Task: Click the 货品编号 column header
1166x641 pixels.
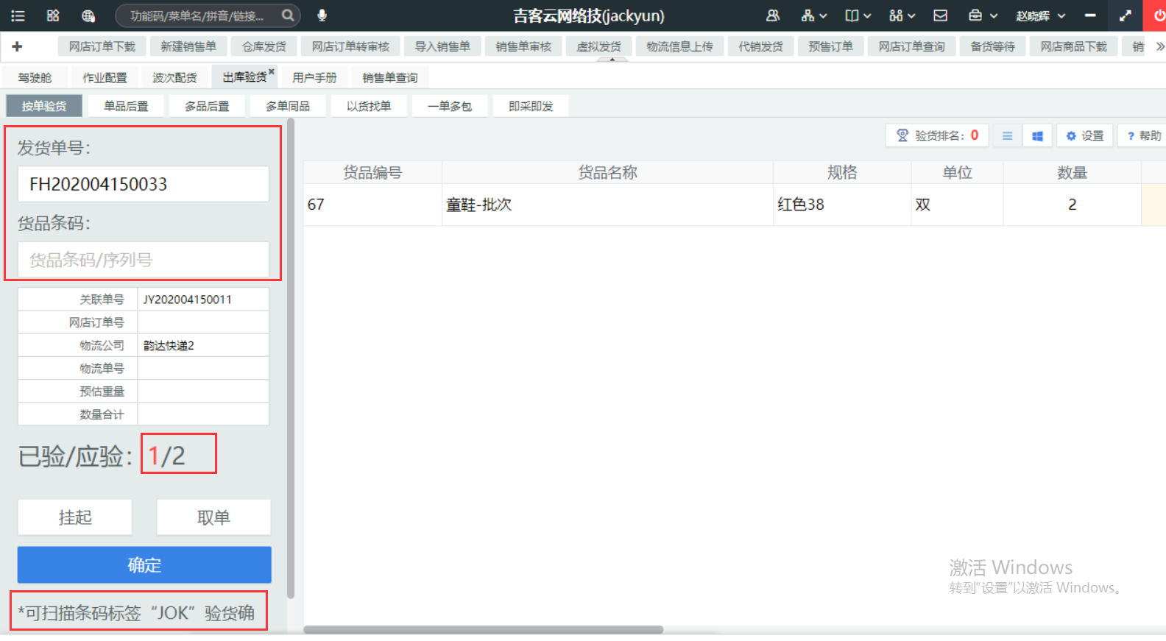Action: (372, 172)
